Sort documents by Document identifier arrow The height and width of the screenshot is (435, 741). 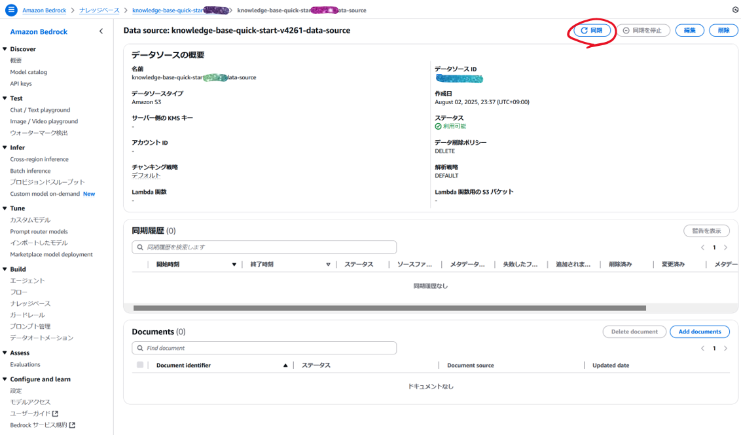click(x=285, y=365)
